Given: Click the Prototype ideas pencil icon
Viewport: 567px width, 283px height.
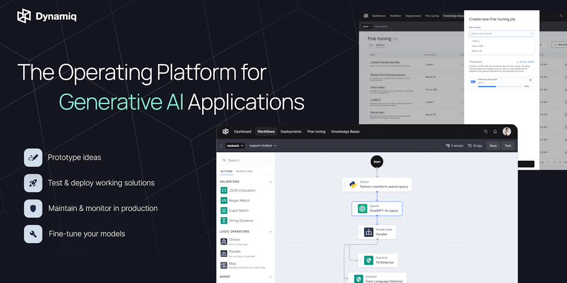Looking at the screenshot, I should click(x=33, y=158).
